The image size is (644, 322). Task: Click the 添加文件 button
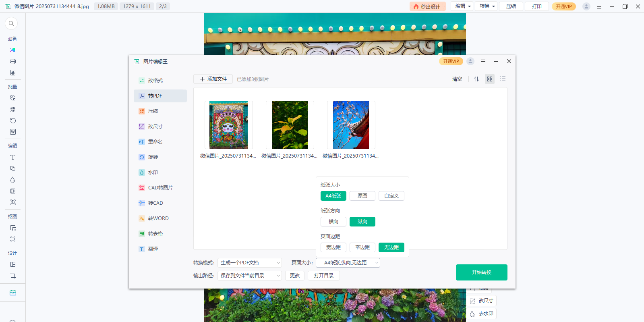213,79
